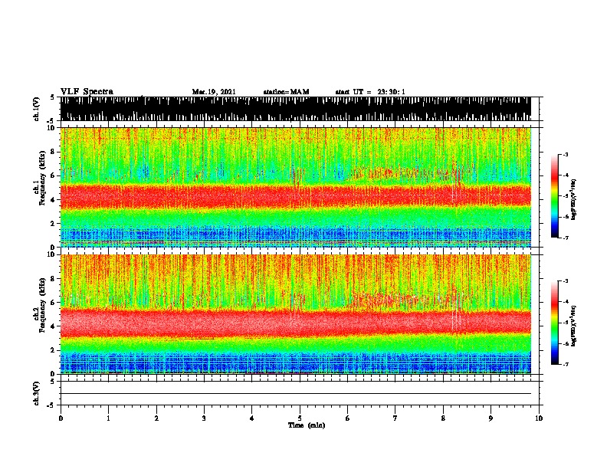
Task: Click the ch.1 spectrogram "8" kHz tick label
Action: [53, 152]
